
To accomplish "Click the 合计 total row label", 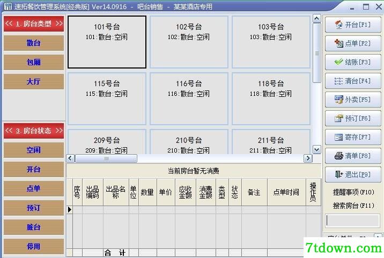I will pos(115,253).
